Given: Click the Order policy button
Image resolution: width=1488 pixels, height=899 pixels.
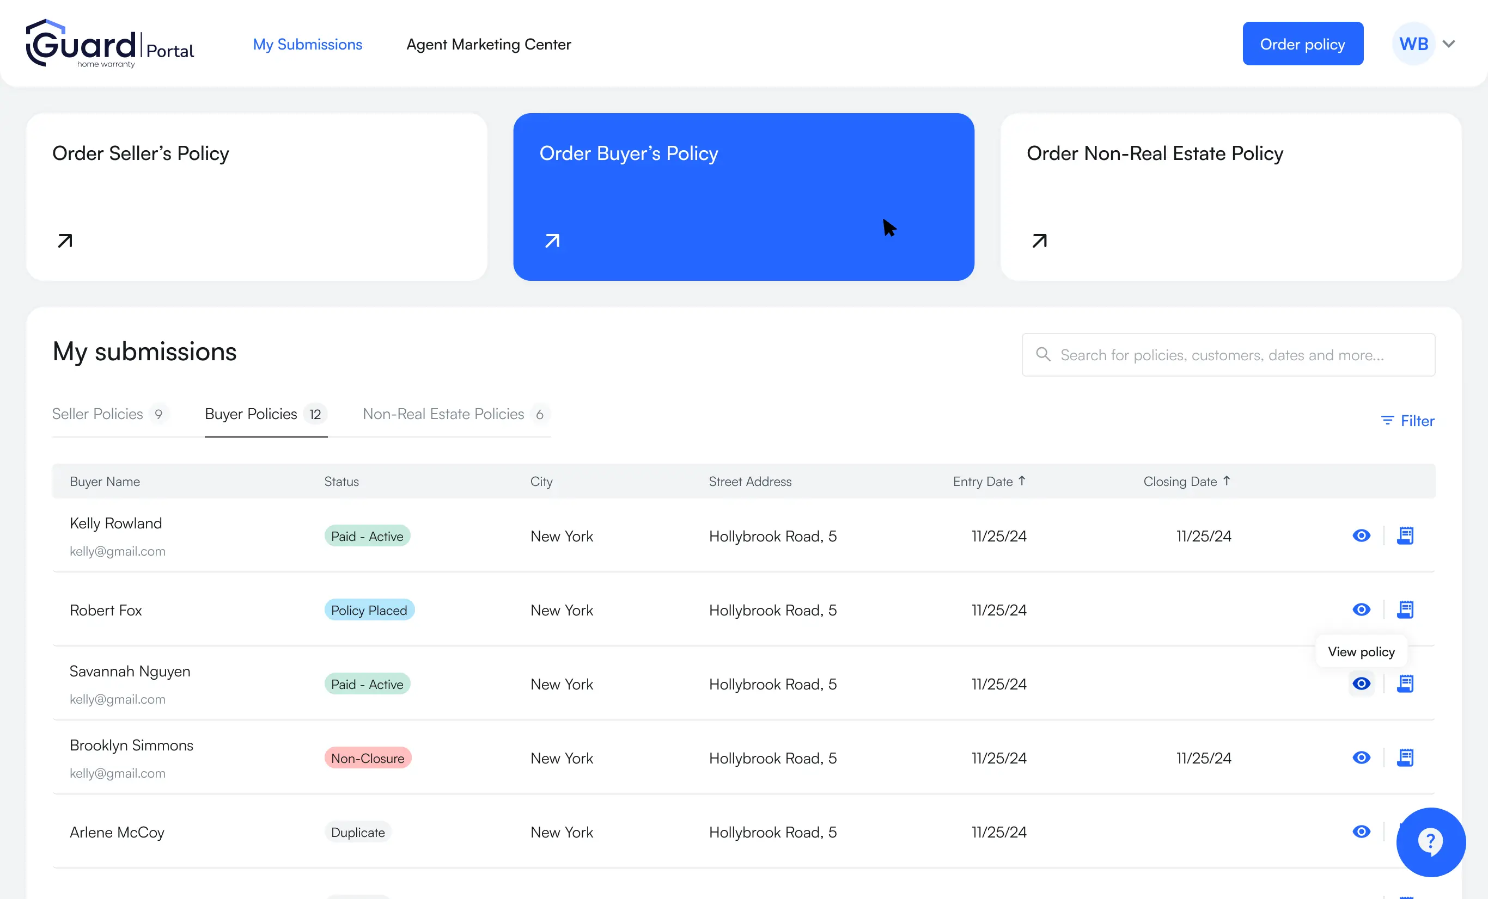Looking at the screenshot, I should (1302, 44).
